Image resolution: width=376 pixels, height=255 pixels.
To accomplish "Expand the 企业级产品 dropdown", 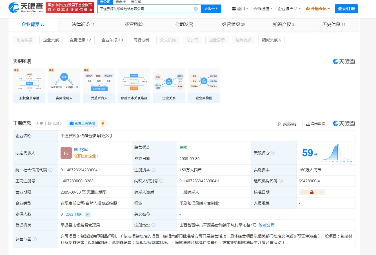I will coord(289,9).
